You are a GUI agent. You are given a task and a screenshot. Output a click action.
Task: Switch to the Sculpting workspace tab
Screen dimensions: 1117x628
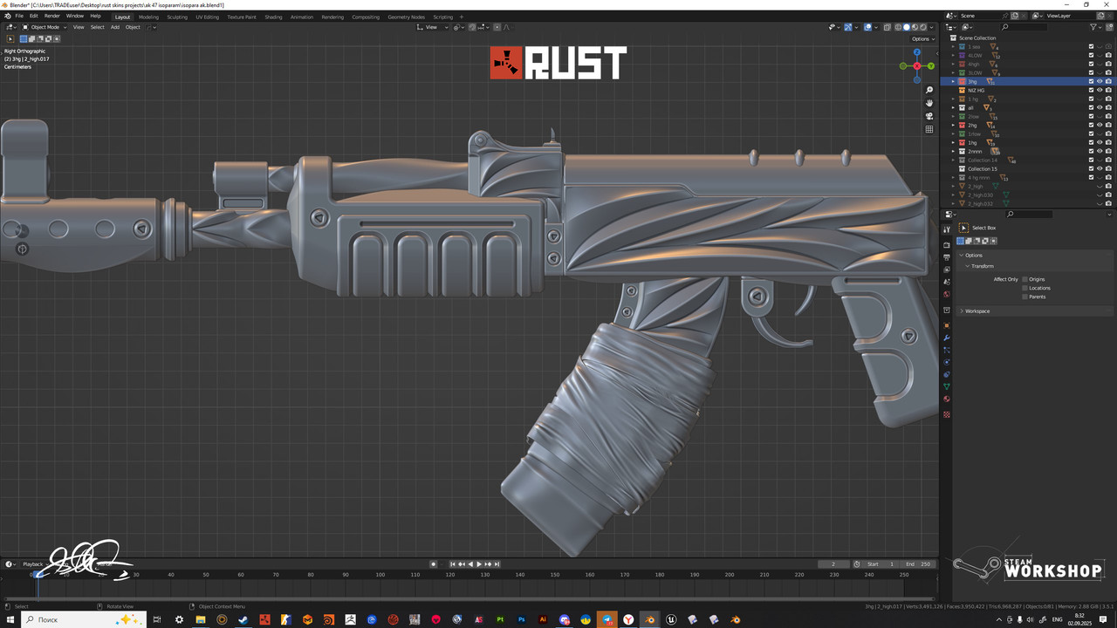click(177, 17)
